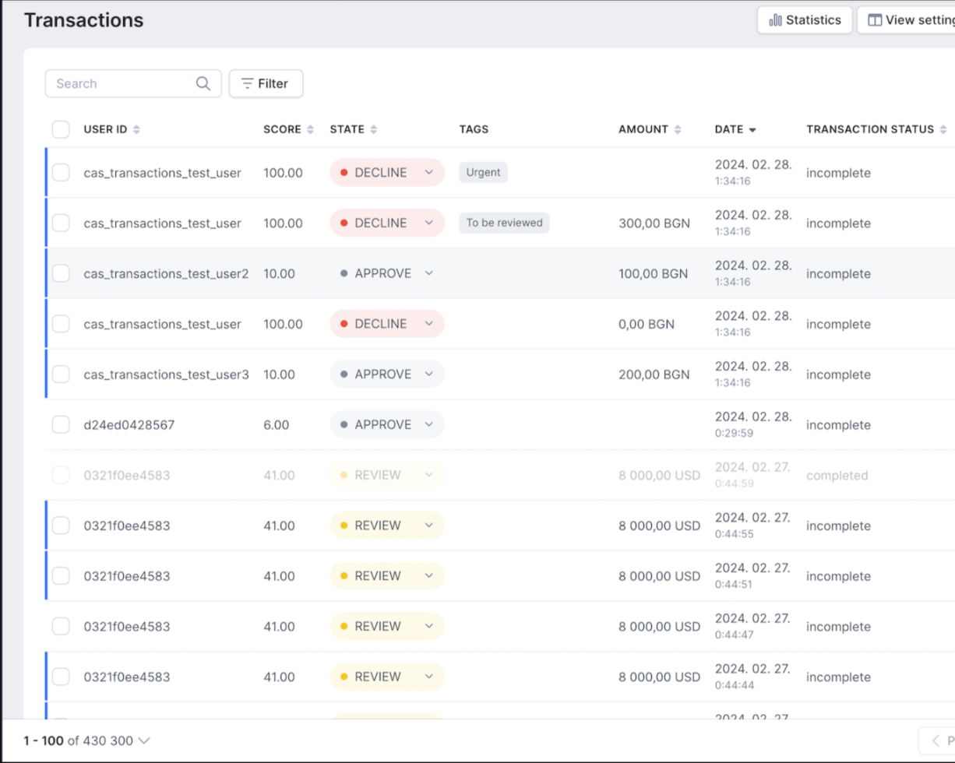Focus the Search input field
The height and width of the screenshot is (763, 955).
click(133, 84)
